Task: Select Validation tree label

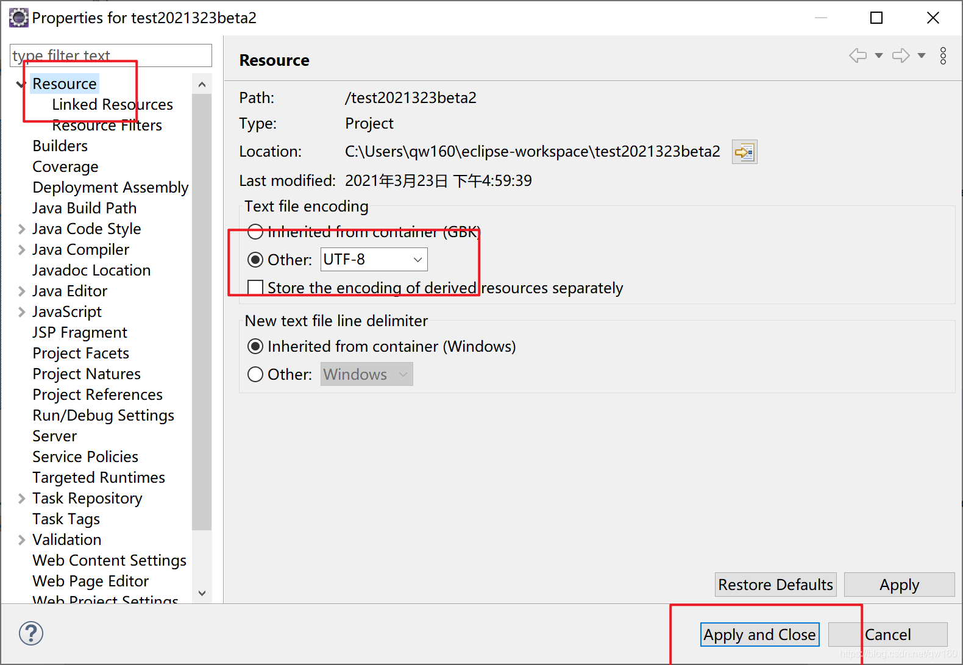Action: click(x=67, y=539)
